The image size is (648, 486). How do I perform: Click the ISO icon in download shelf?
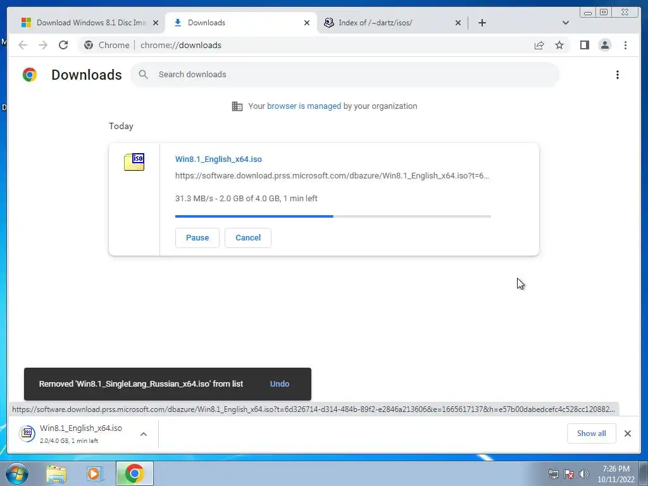[x=27, y=433]
